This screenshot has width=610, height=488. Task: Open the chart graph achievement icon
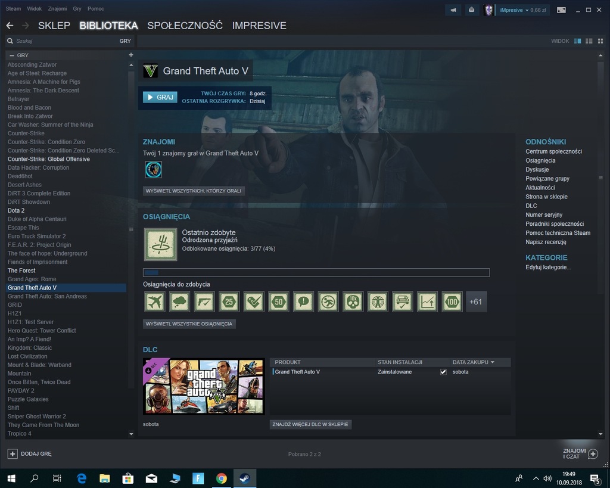427,301
